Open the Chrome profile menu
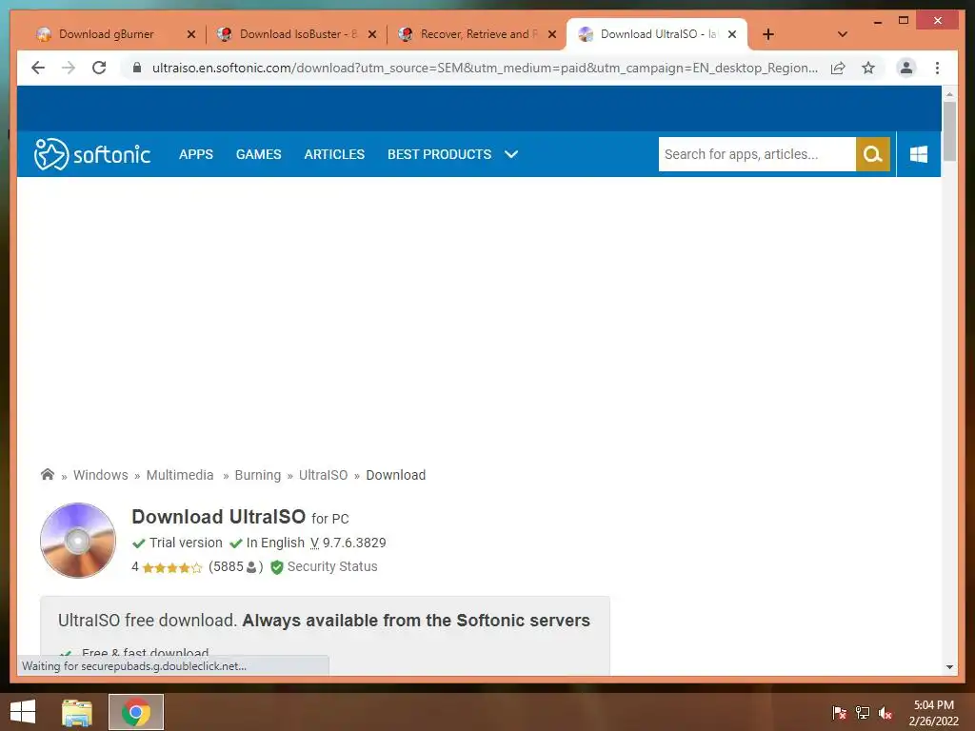 (906, 68)
